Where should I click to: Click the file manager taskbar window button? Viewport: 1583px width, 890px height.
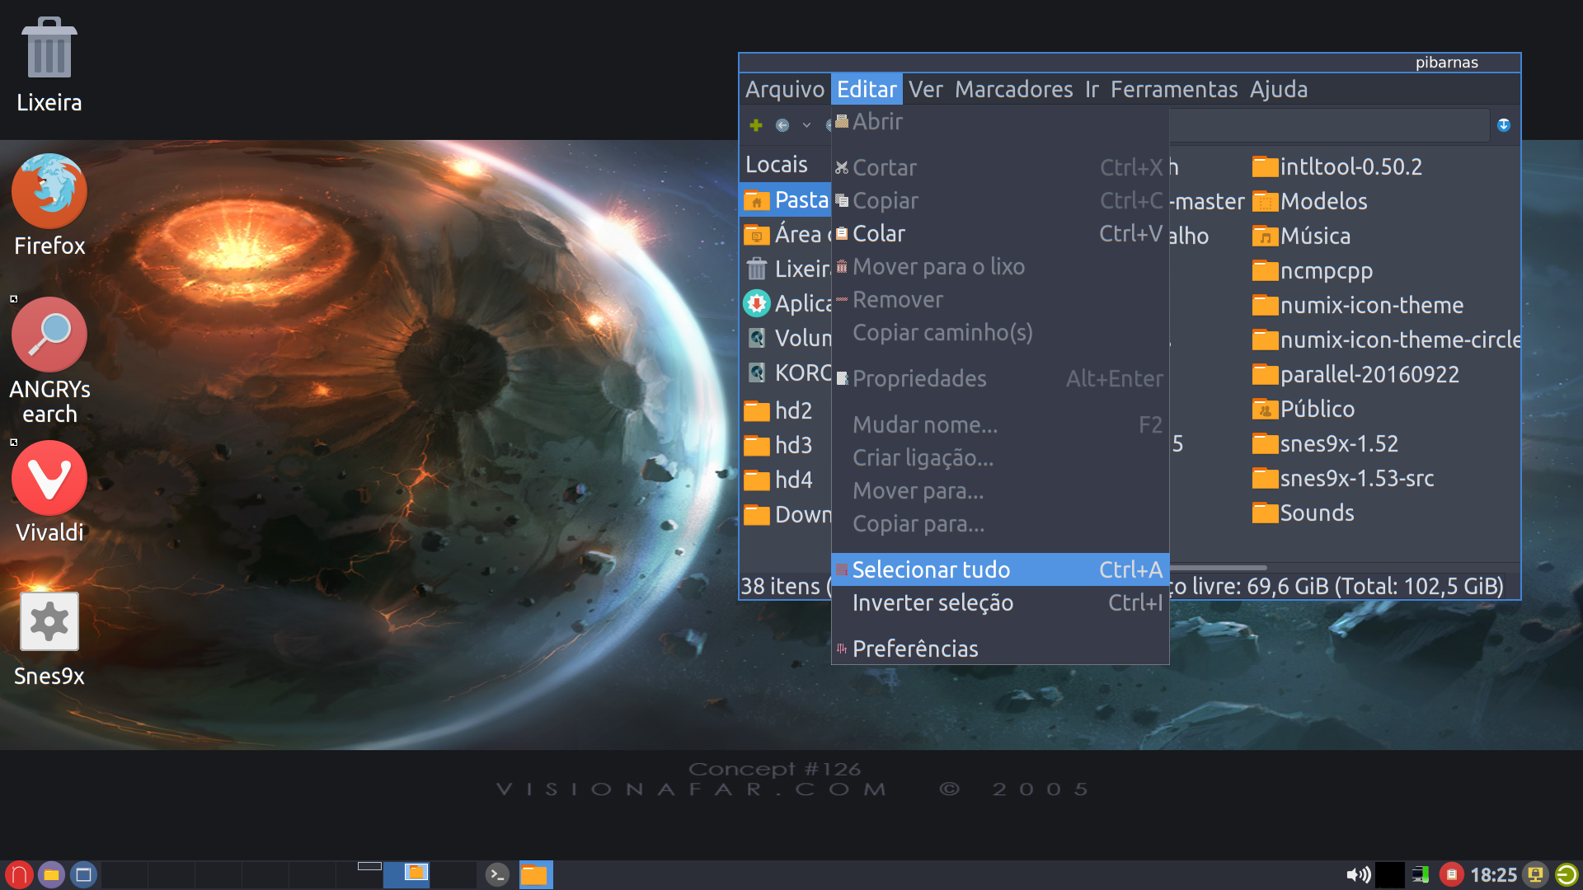click(x=535, y=874)
